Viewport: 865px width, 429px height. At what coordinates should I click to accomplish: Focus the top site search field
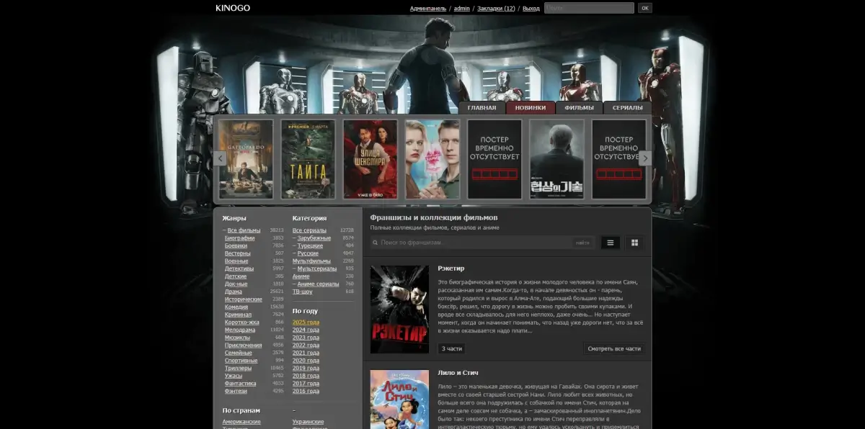(589, 8)
